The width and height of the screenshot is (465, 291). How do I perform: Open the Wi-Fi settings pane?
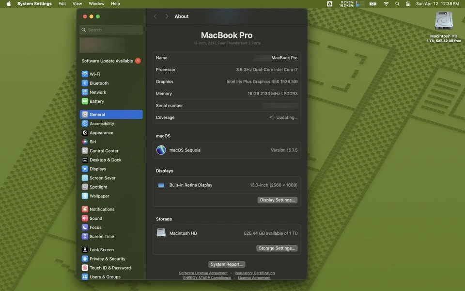pyautogui.click(x=111, y=74)
